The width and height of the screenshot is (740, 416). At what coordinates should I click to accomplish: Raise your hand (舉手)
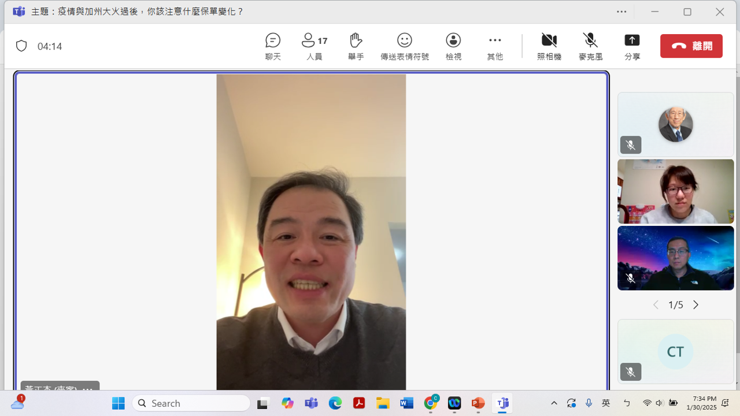tap(356, 46)
